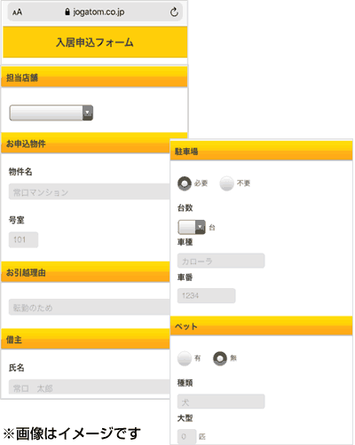Click the 物件名 input field
This screenshot has width=355, height=445.
[90, 191]
